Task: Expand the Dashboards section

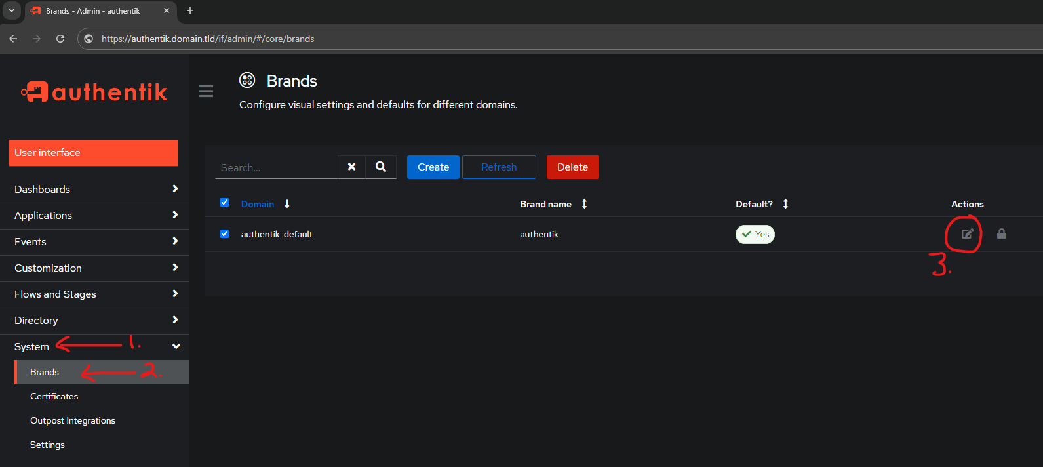Action: click(x=94, y=189)
